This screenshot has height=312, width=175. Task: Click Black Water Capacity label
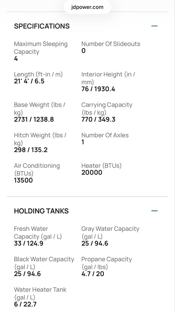(x=44, y=263)
